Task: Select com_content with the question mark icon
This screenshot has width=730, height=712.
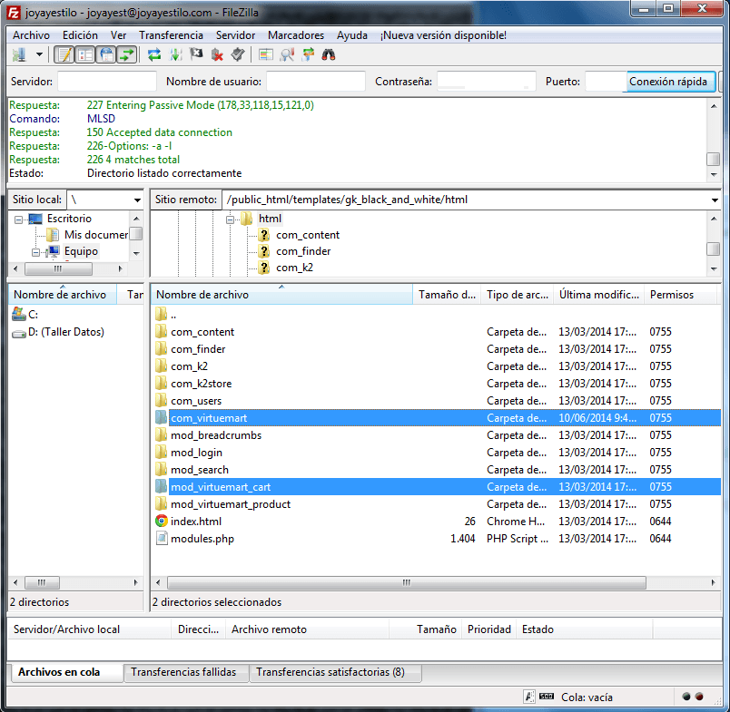Action: click(x=264, y=235)
